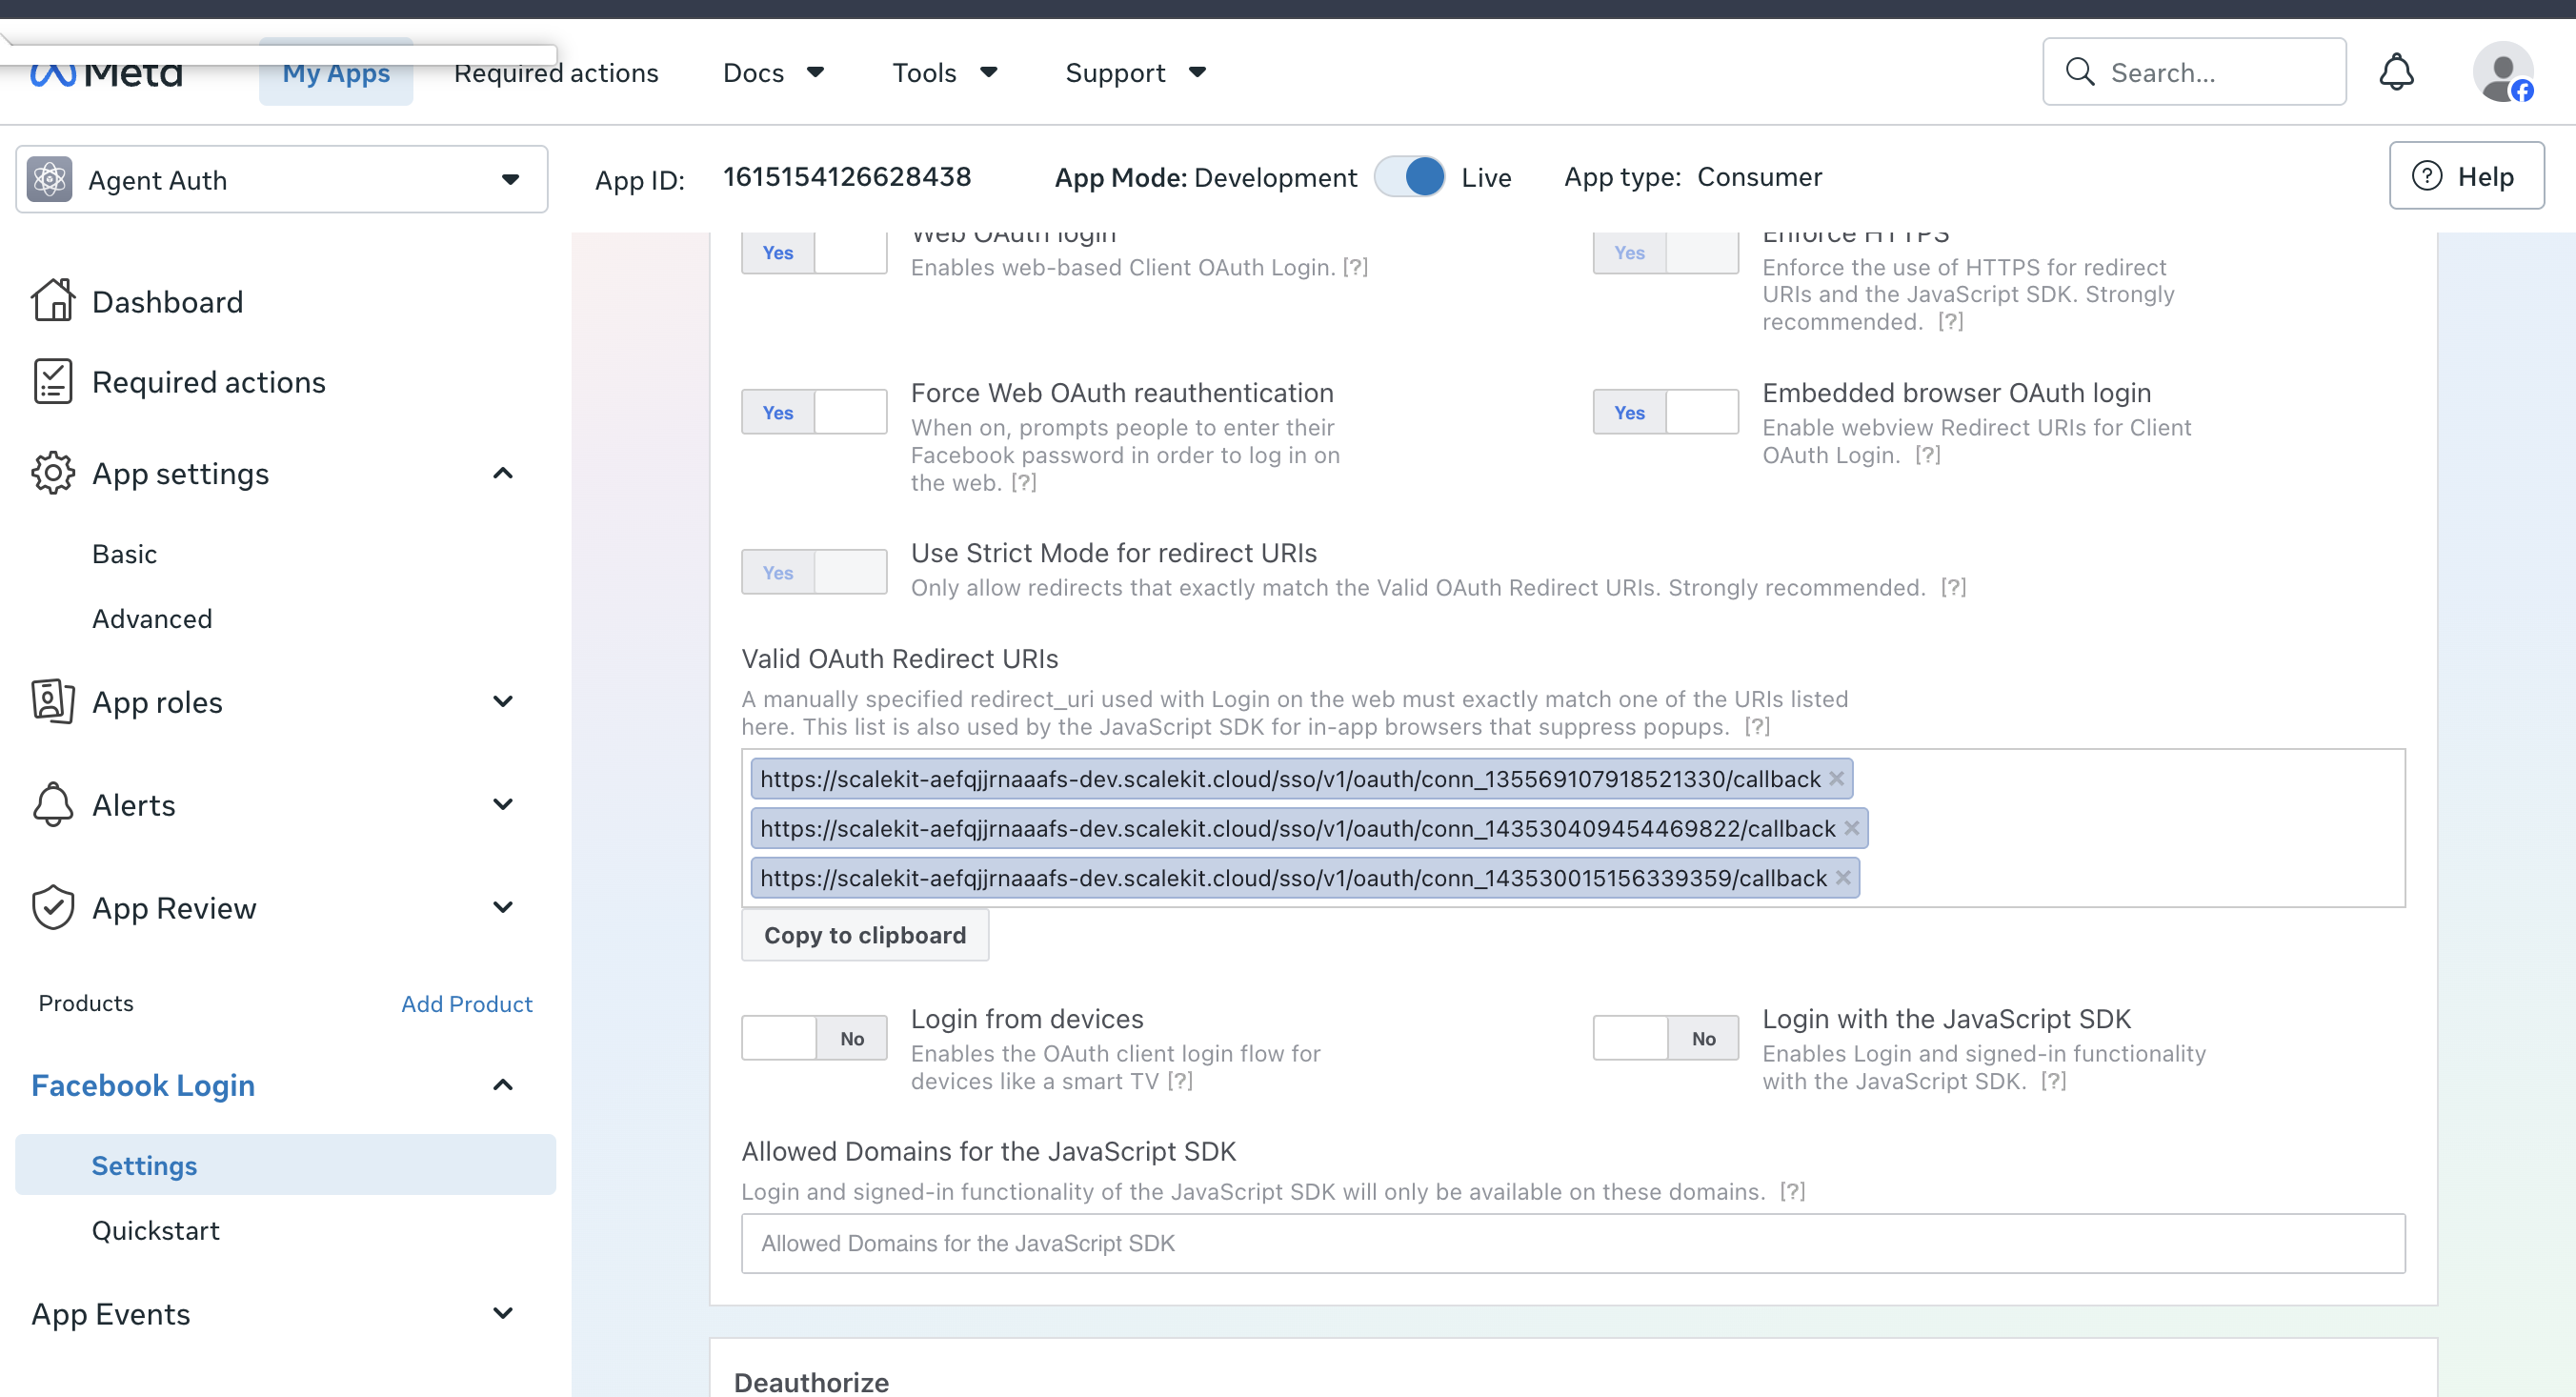Click Copy to clipboard button
Screen dimensions: 2576x1397
coord(865,934)
